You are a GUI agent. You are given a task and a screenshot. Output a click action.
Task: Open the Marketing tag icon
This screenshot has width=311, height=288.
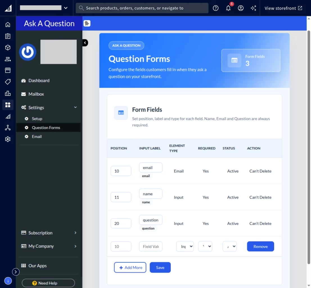(8, 82)
